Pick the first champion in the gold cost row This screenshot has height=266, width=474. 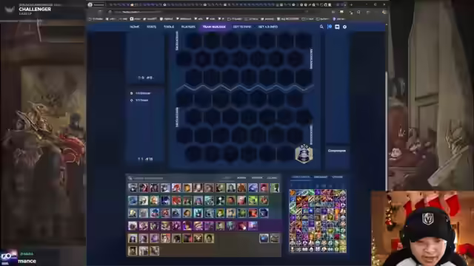(133, 239)
